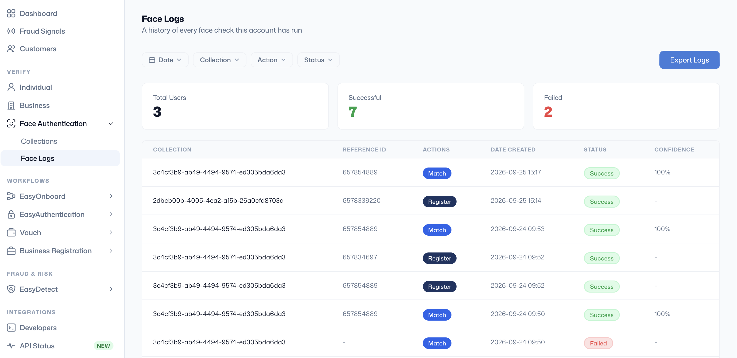The height and width of the screenshot is (358, 737).
Task: Click the API Status pulse icon
Action: pos(11,346)
